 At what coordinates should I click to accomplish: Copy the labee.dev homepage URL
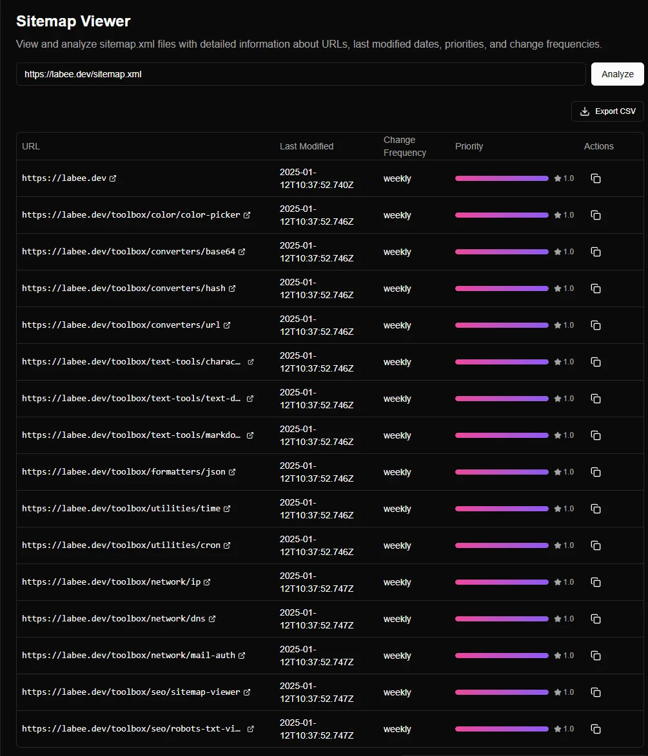[596, 178]
